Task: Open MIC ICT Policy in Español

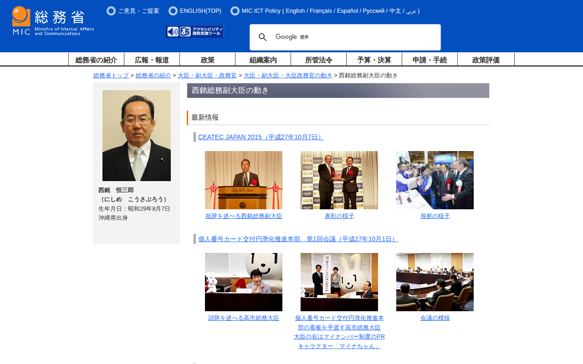Action: point(348,11)
